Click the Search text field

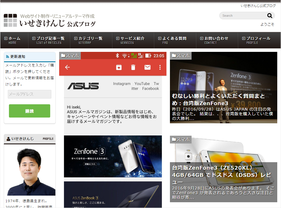(x=244, y=16)
